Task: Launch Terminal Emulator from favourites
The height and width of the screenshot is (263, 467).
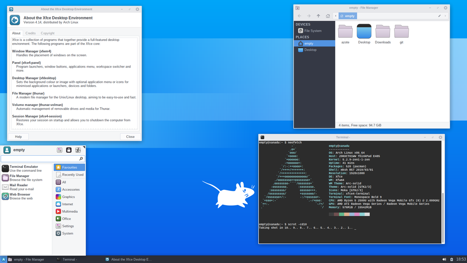Action: [26, 168]
